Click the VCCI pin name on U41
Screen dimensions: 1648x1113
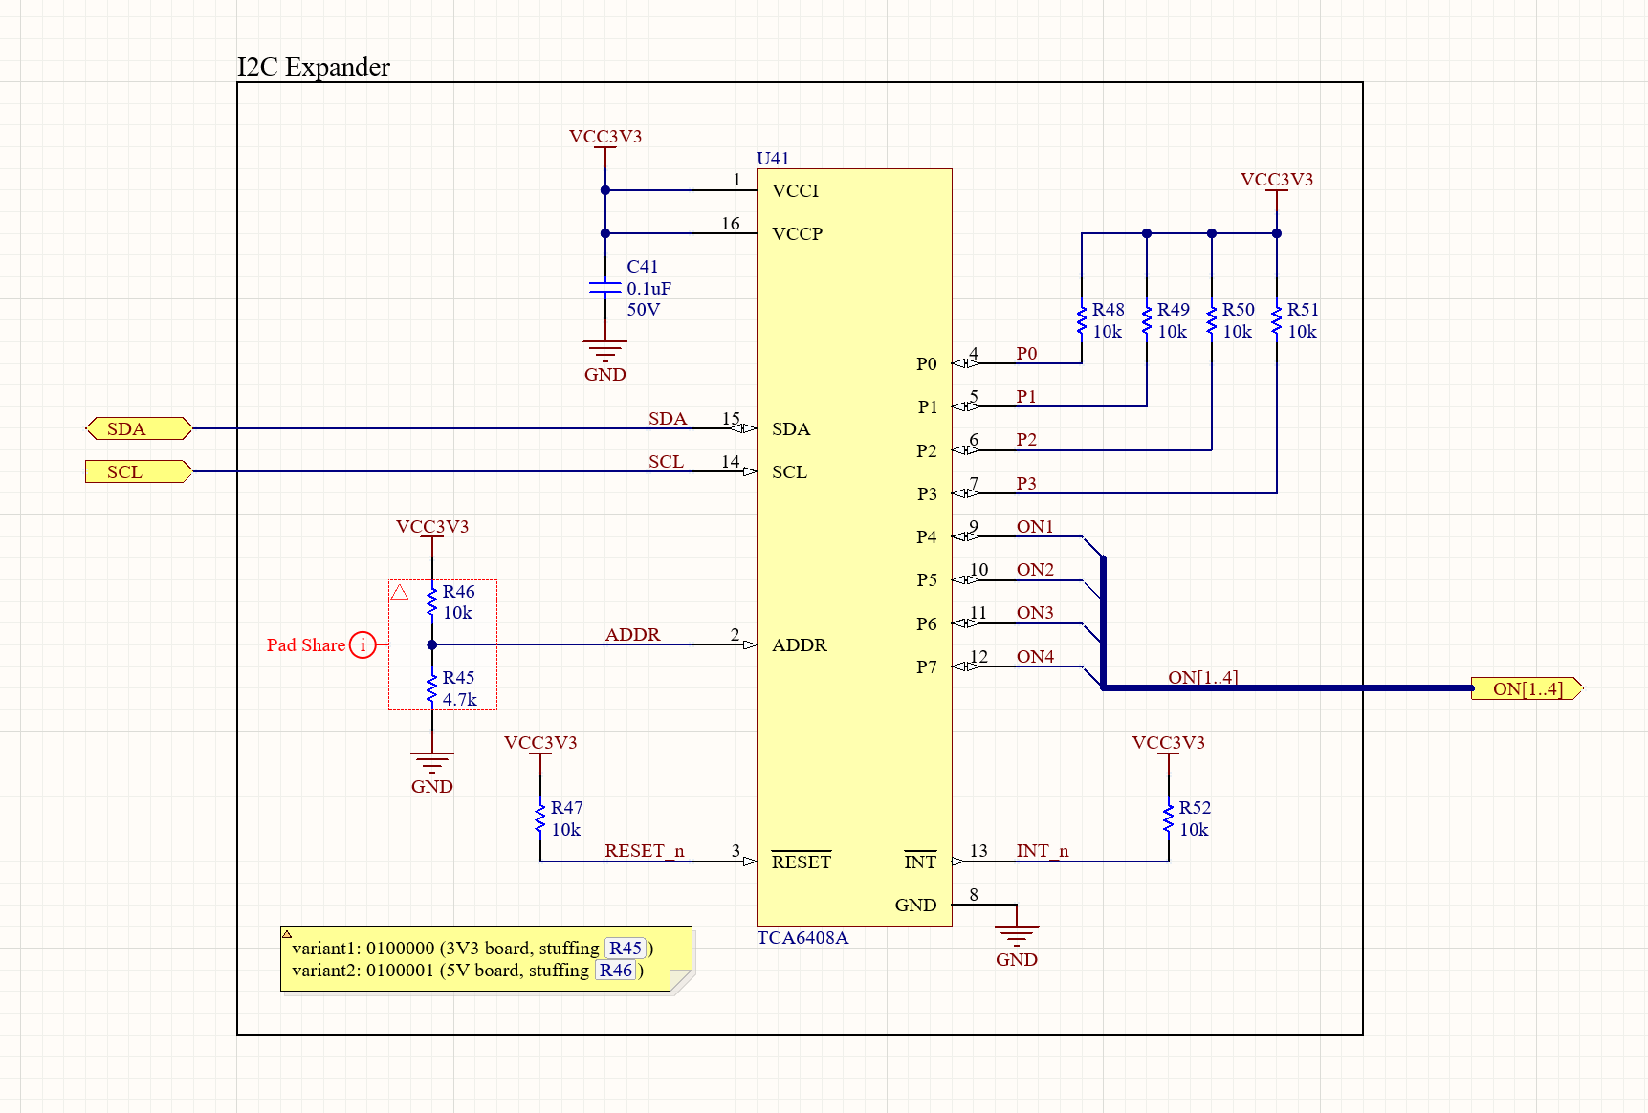point(796,191)
